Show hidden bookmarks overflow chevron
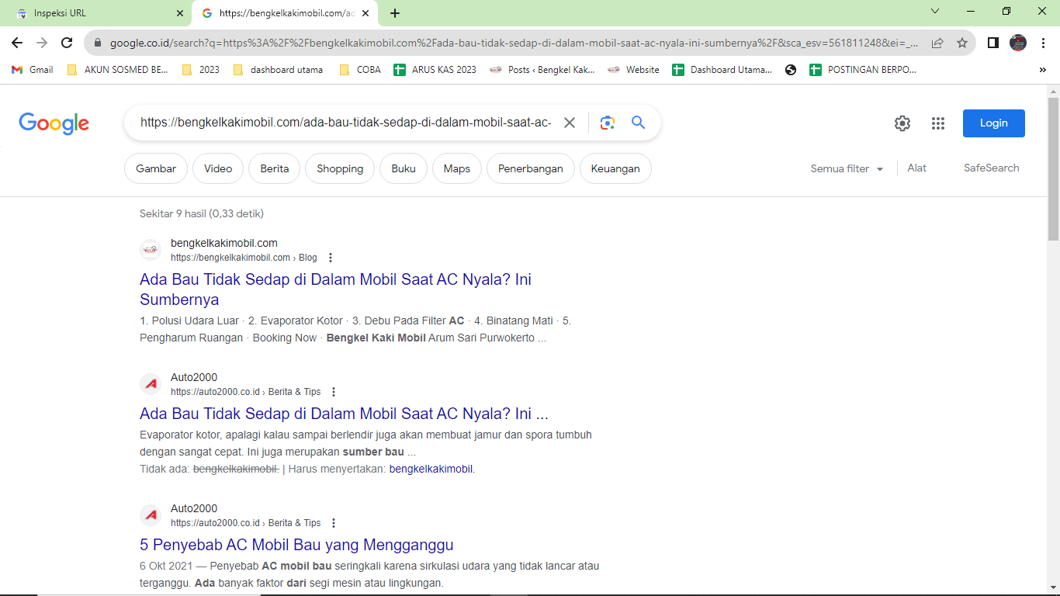Image resolution: width=1060 pixels, height=596 pixels. point(1042,70)
